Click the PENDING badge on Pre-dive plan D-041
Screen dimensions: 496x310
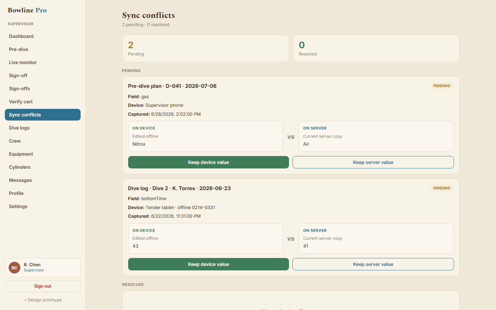[442, 86]
